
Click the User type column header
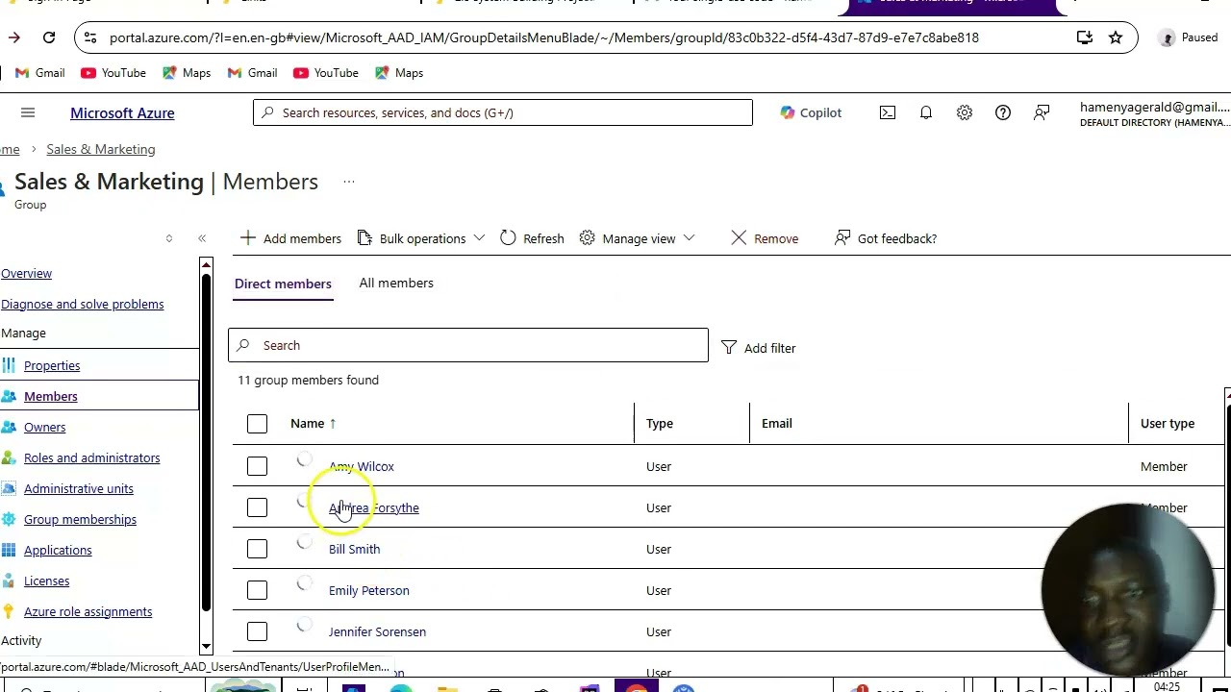[x=1168, y=424]
